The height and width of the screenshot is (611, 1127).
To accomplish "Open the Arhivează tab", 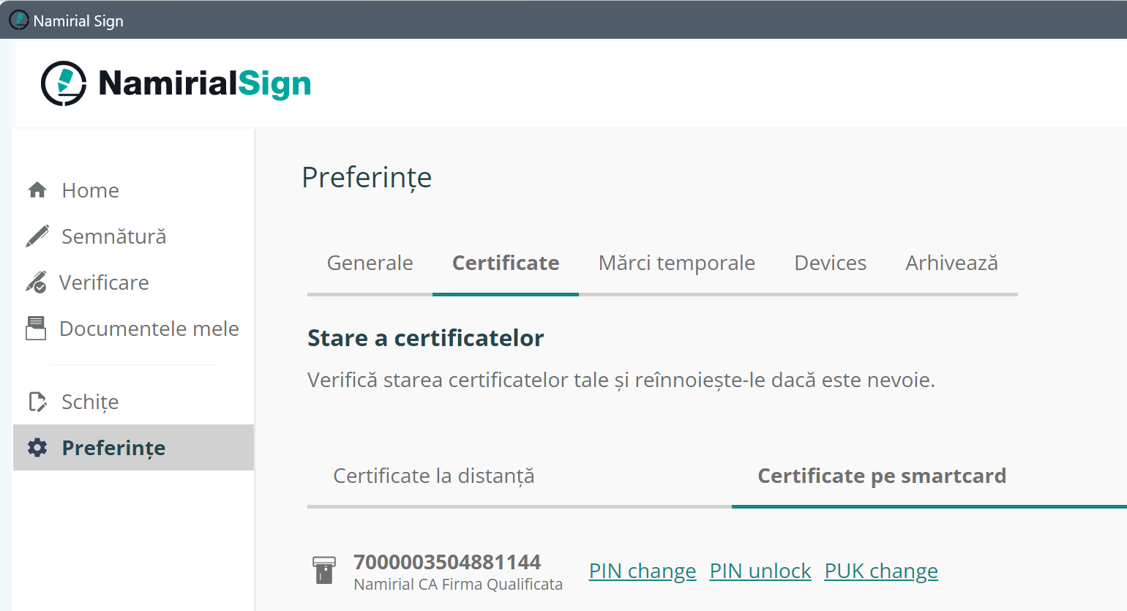I will [952, 263].
